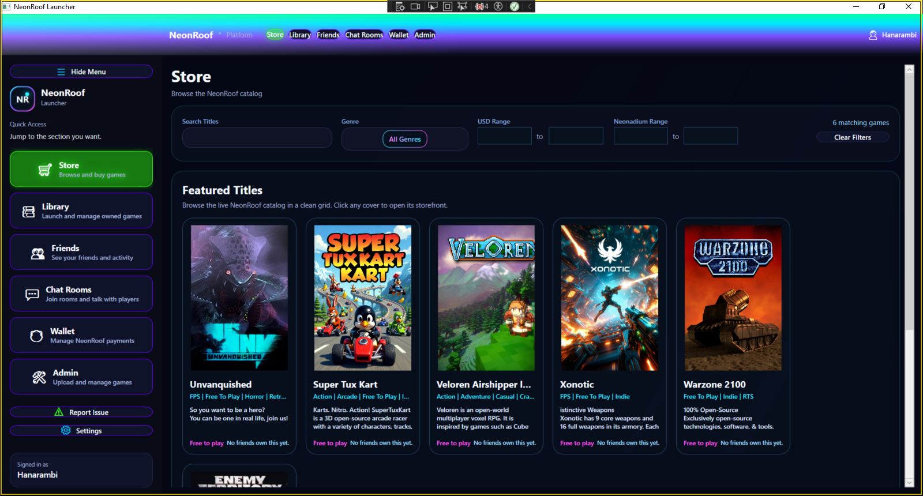Image resolution: width=923 pixels, height=496 pixels.
Task: Click the Library stack icon in sidebar
Action: (28, 212)
